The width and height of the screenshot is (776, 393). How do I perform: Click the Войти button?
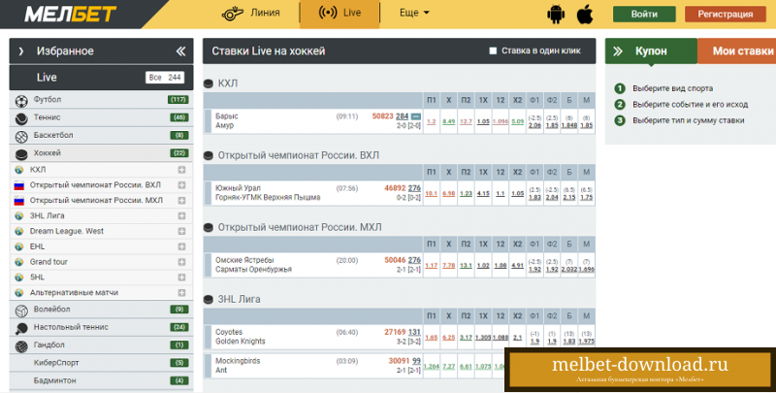pos(644,14)
